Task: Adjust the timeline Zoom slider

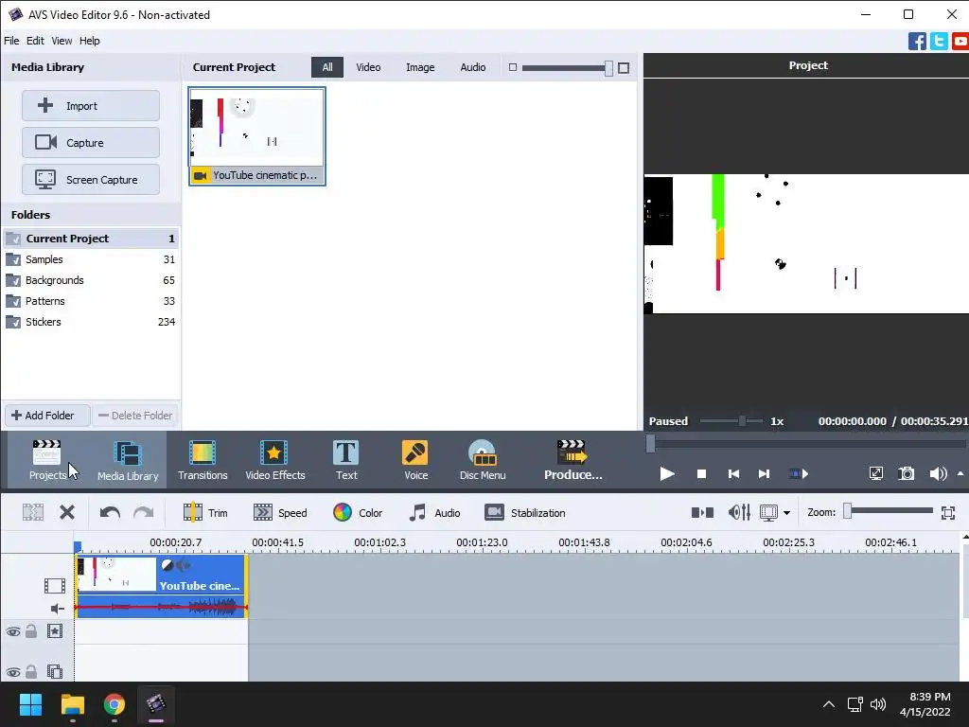Action: click(x=889, y=510)
